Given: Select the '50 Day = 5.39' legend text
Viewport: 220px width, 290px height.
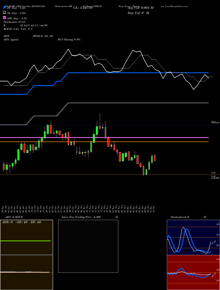Looking at the screenshot, I should click(x=16, y=13).
